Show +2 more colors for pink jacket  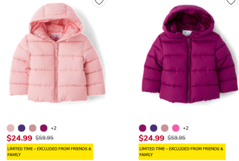54,128
